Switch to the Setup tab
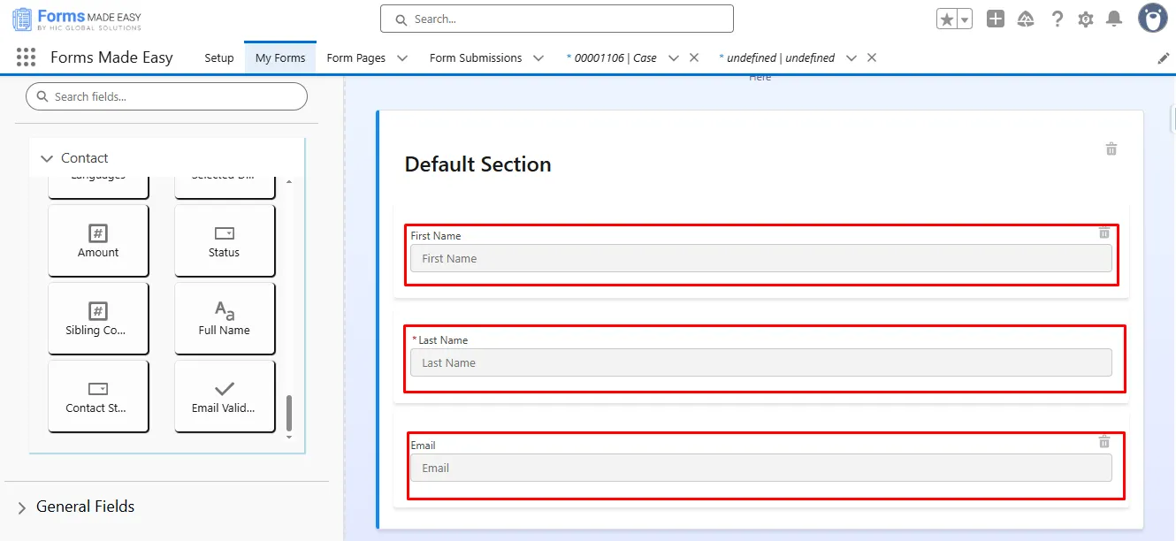This screenshot has height=541, width=1176. coord(219,58)
